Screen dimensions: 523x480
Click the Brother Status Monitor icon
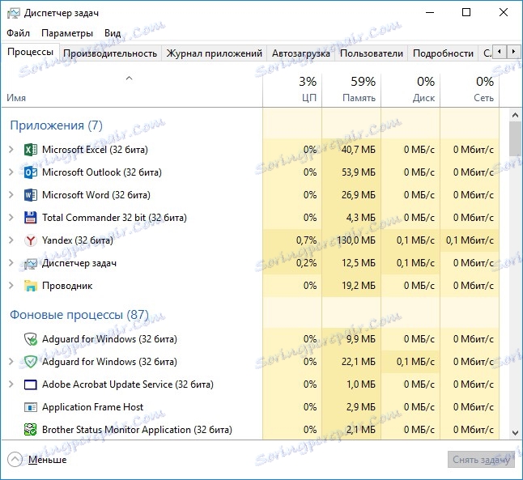(x=31, y=430)
